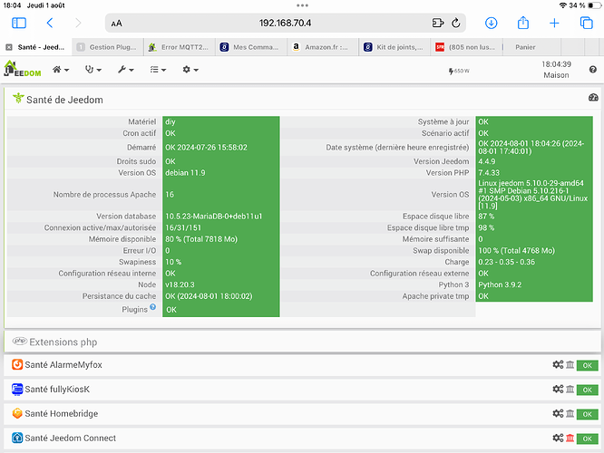Open the share sheet

[522, 23]
